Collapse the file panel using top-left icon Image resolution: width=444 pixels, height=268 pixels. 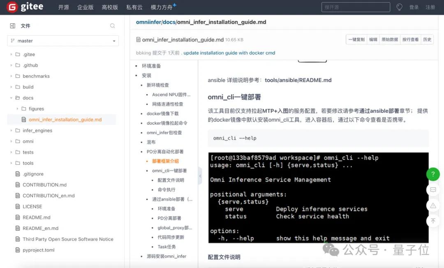[12, 26]
